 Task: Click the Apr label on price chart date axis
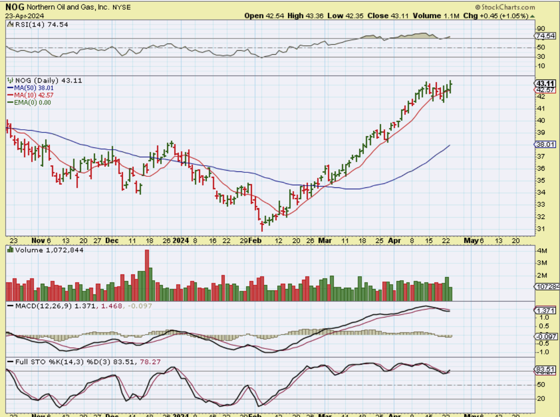click(395, 240)
